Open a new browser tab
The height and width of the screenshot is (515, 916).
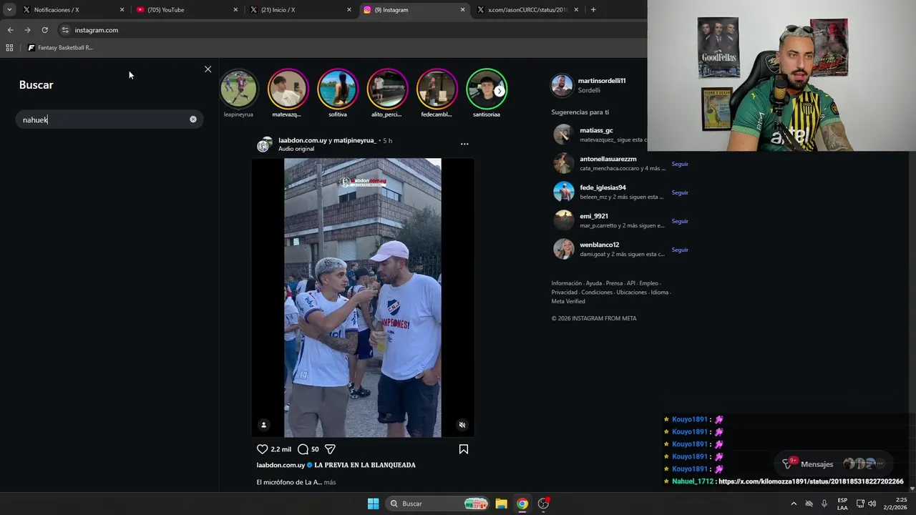(593, 10)
